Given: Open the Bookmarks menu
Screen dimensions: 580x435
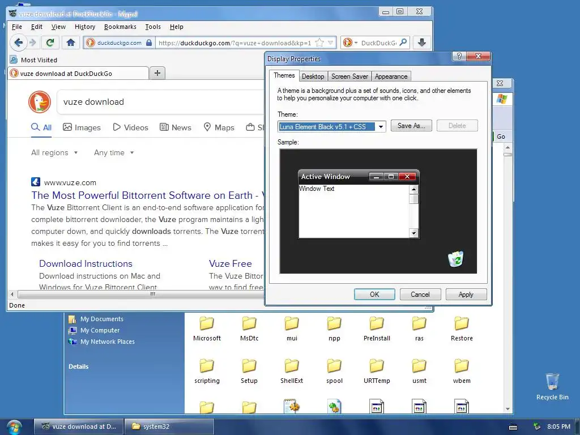Looking at the screenshot, I should pyautogui.click(x=120, y=27).
